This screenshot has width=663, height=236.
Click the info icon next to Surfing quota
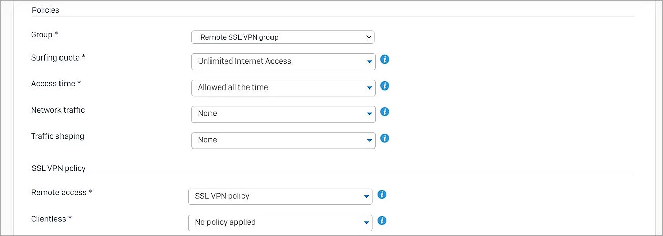point(385,60)
